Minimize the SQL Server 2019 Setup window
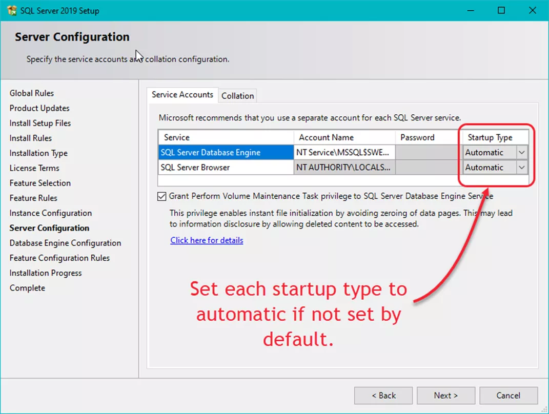The image size is (549, 414). pos(471,10)
